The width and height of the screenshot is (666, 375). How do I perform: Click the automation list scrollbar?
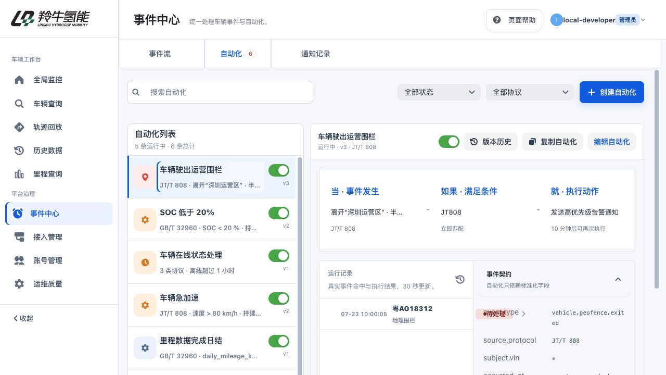pyautogui.click(x=299, y=266)
